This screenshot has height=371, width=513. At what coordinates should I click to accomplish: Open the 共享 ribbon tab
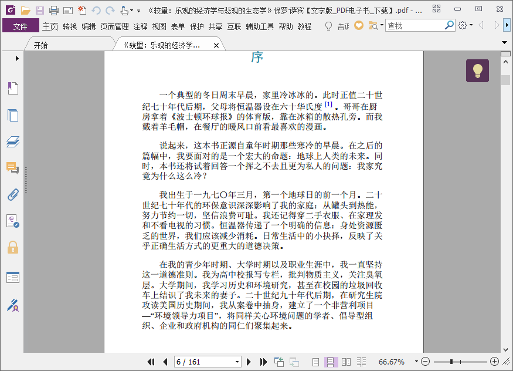point(216,26)
